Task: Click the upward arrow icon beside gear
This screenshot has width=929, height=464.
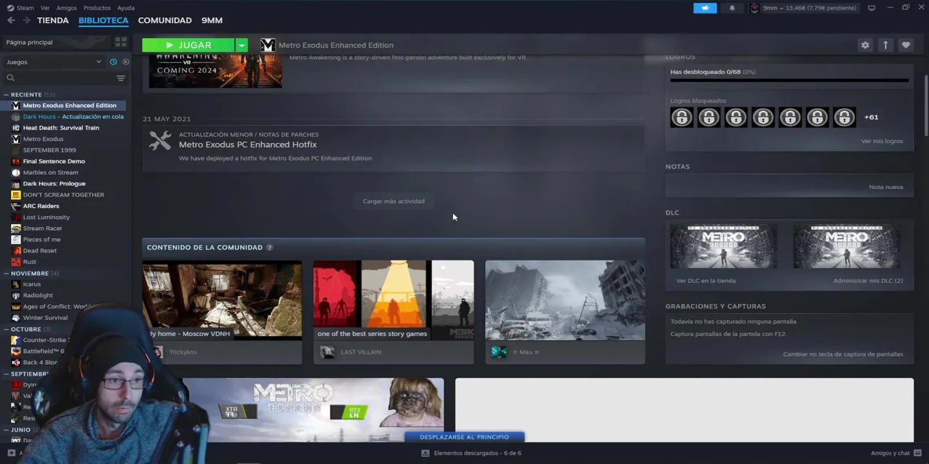Action: coord(886,45)
